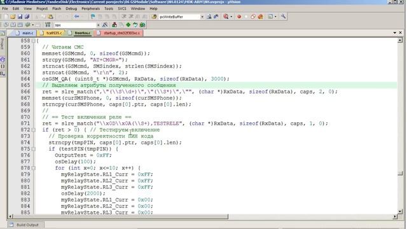Click the Manage project items icon

pyautogui.click(x=114, y=25)
